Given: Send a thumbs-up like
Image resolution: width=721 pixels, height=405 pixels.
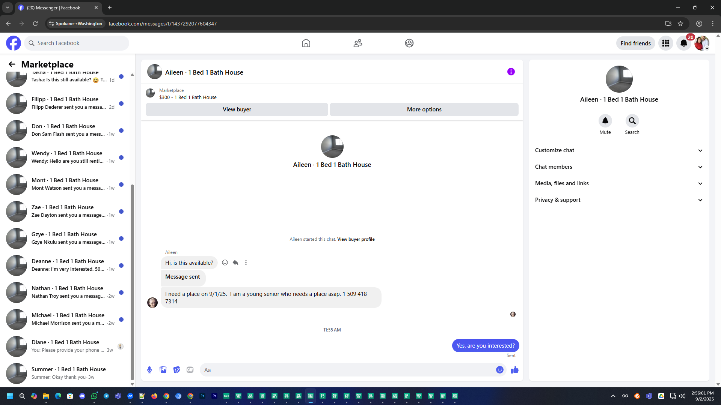Looking at the screenshot, I should [514, 370].
